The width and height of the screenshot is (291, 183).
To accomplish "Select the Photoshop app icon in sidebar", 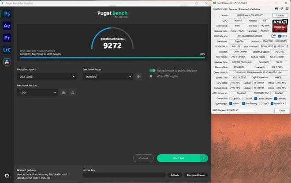I will click(x=7, y=14).
